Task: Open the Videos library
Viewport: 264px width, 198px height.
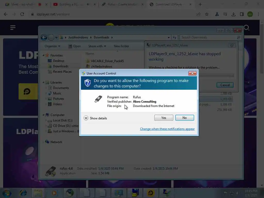Action: point(57,104)
